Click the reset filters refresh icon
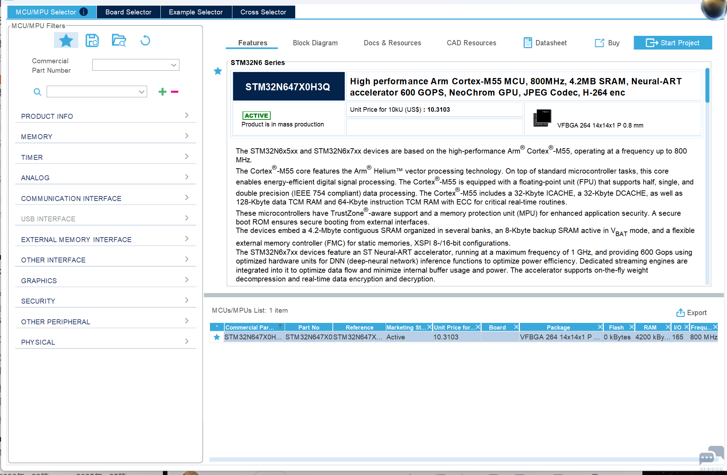The height and width of the screenshot is (475, 727). click(x=145, y=40)
